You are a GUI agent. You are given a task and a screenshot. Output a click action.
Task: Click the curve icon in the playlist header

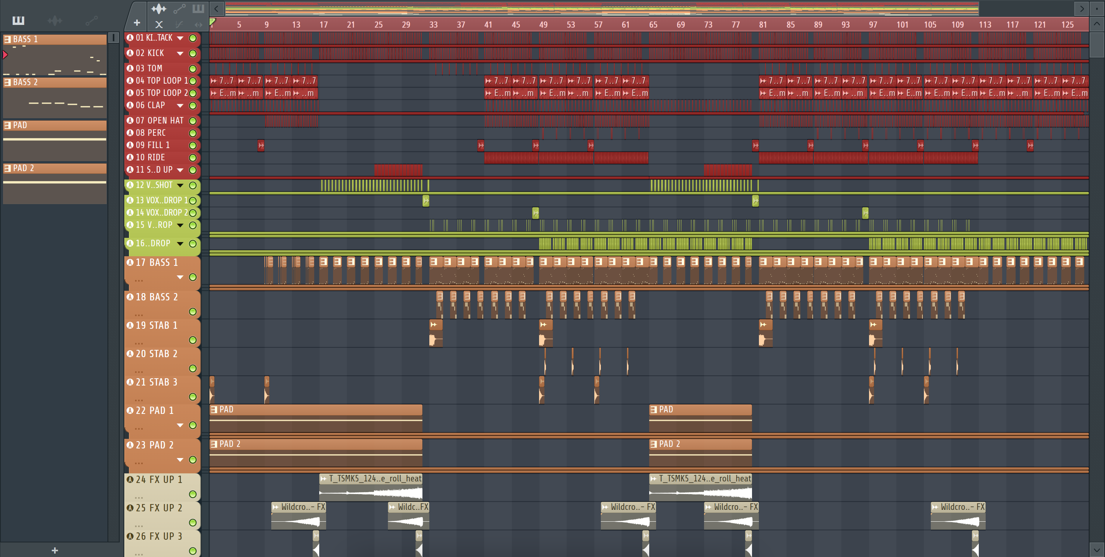point(179,25)
